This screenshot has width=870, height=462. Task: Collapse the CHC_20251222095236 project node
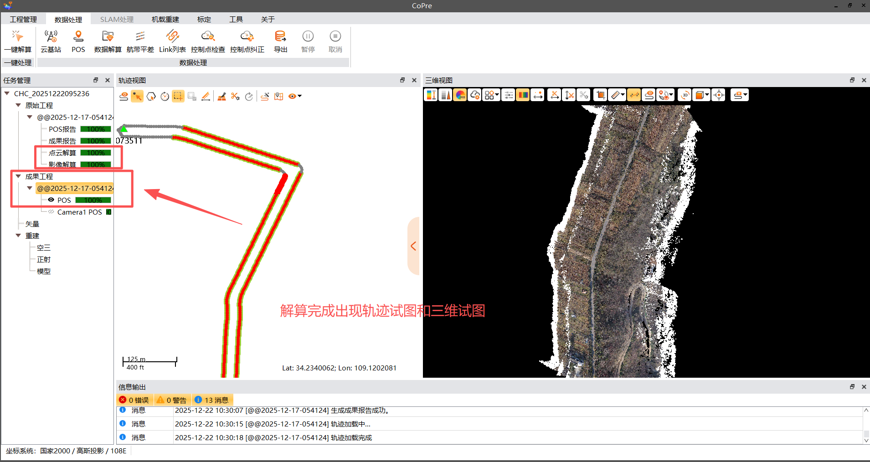(6, 93)
